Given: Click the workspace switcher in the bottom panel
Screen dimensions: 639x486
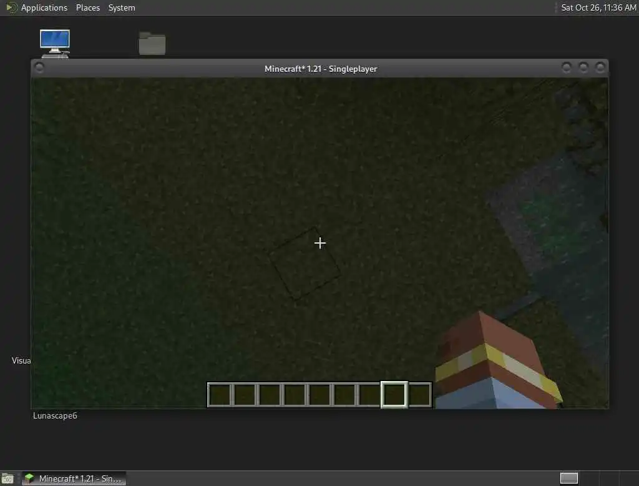Looking at the screenshot, I should (x=569, y=478).
